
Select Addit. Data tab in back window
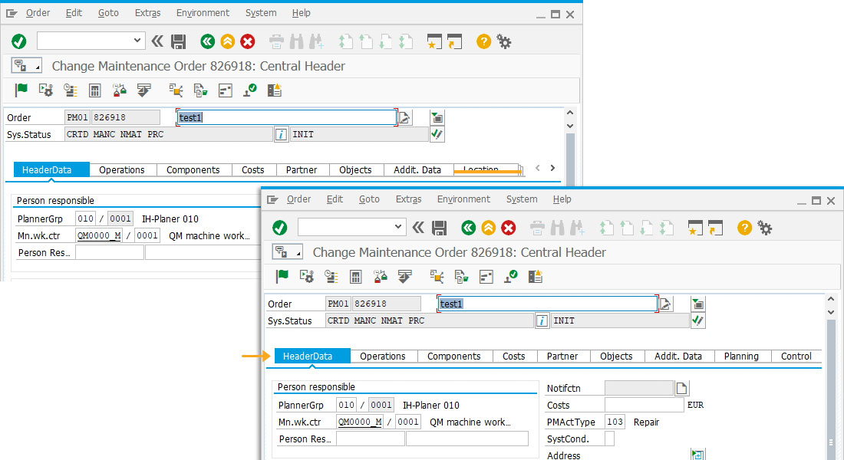coord(417,170)
